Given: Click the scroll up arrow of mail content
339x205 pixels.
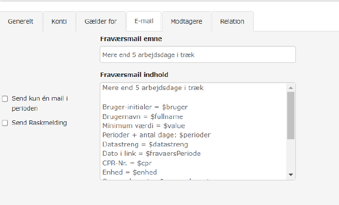Looking at the screenshot, I should pyautogui.click(x=291, y=88).
